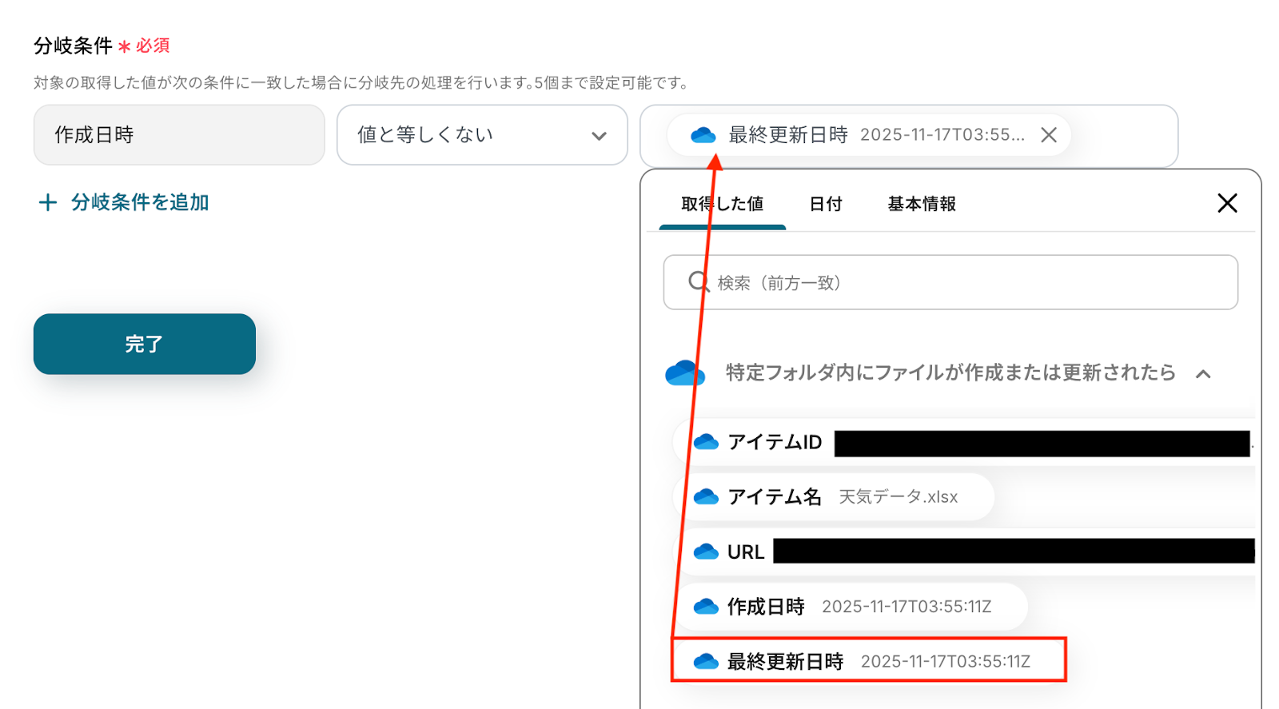Click the dropdown chevron in condition selector
This screenshot has height=709, width=1279.
(599, 136)
